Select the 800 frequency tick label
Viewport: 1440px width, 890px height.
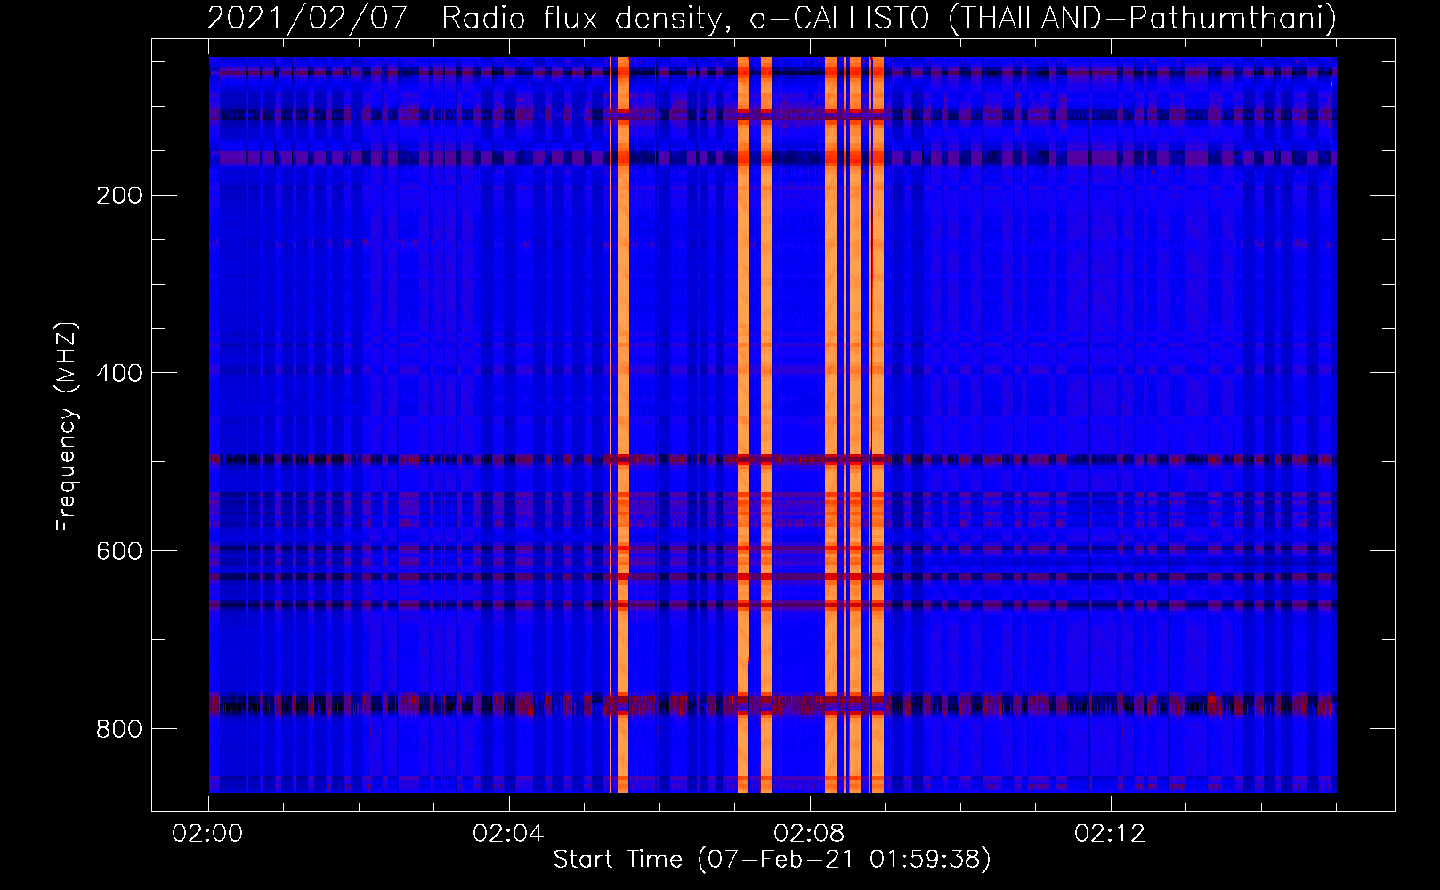click(x=119, y=729)
